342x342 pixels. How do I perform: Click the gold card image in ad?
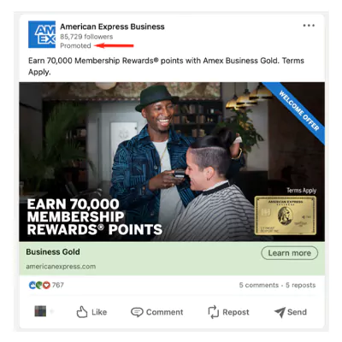tap(286, 215)
